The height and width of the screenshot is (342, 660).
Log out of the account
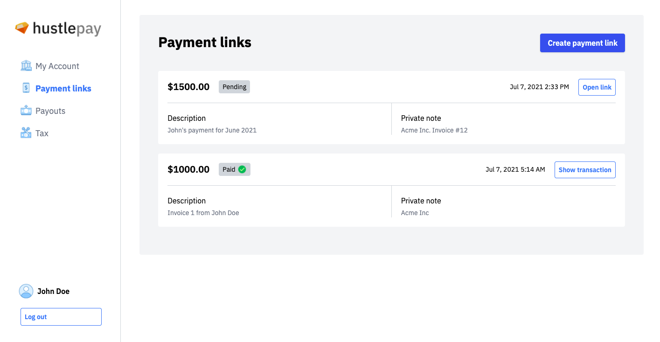(61, 317)
